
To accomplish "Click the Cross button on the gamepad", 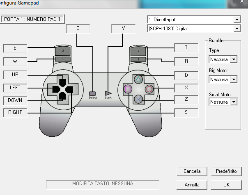I will 138,99.
